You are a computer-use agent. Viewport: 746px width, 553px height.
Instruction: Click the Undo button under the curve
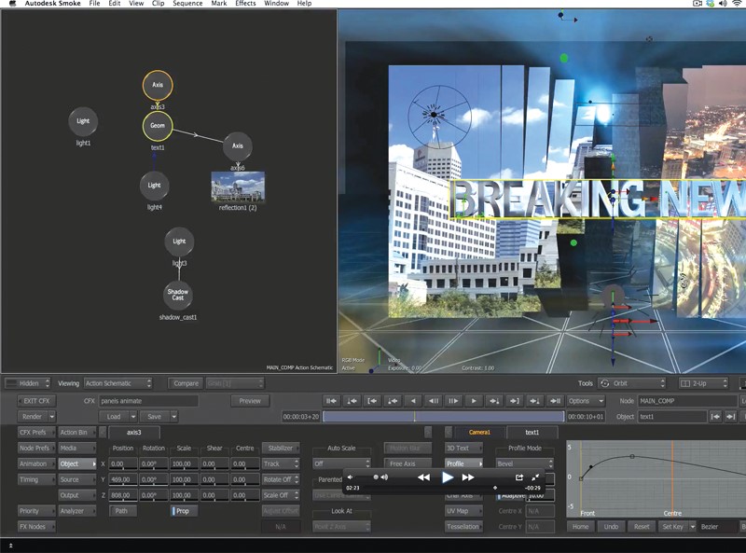(611, 527)
